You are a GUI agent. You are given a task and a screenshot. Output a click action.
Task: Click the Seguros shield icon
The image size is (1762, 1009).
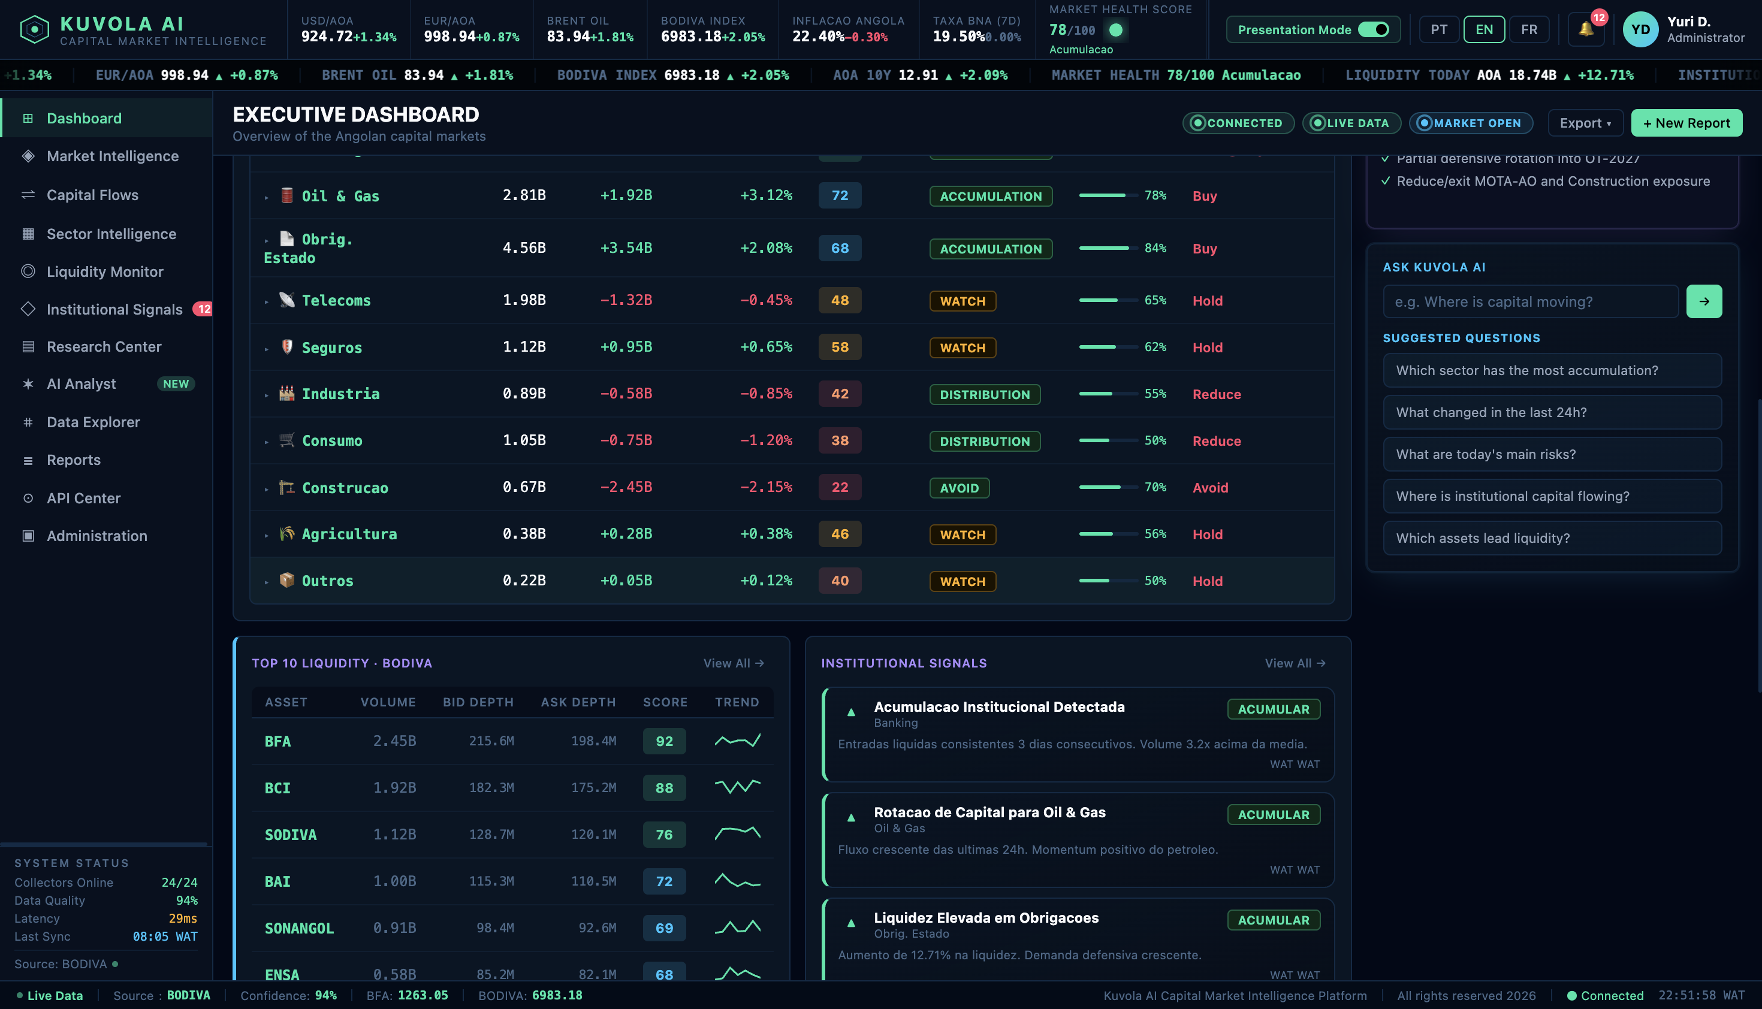(286, 346)
